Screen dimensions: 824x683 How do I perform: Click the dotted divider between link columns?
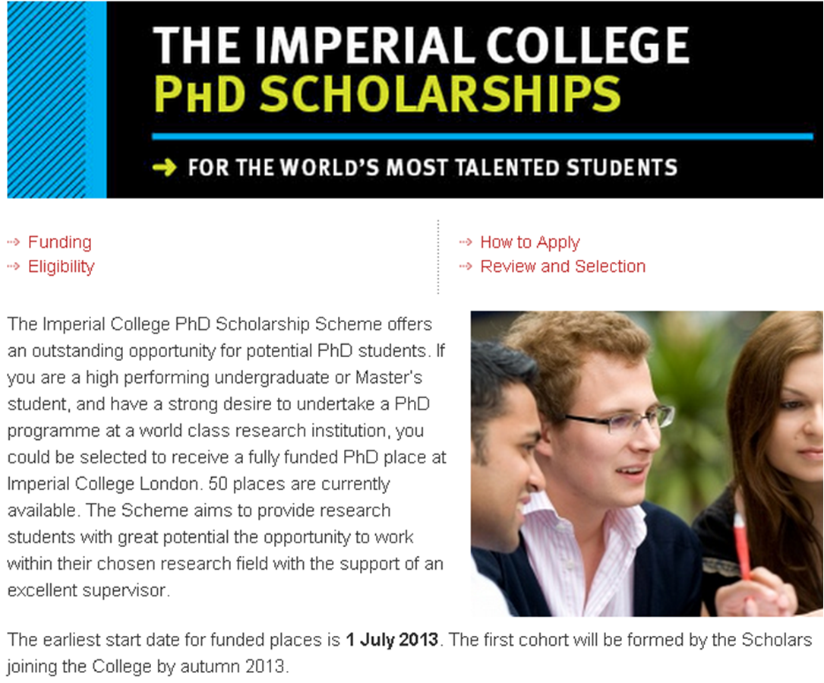pyautogui.click(x=438, y=257)
